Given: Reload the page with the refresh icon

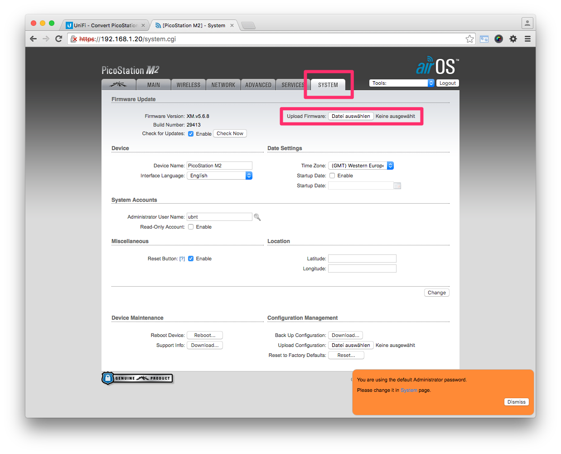Looking at the screenshot, I should tap(58, 39).
